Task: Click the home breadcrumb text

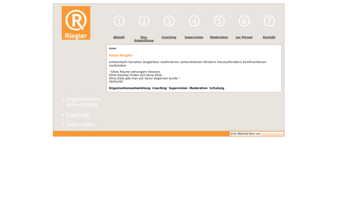Action: [112, 48]
